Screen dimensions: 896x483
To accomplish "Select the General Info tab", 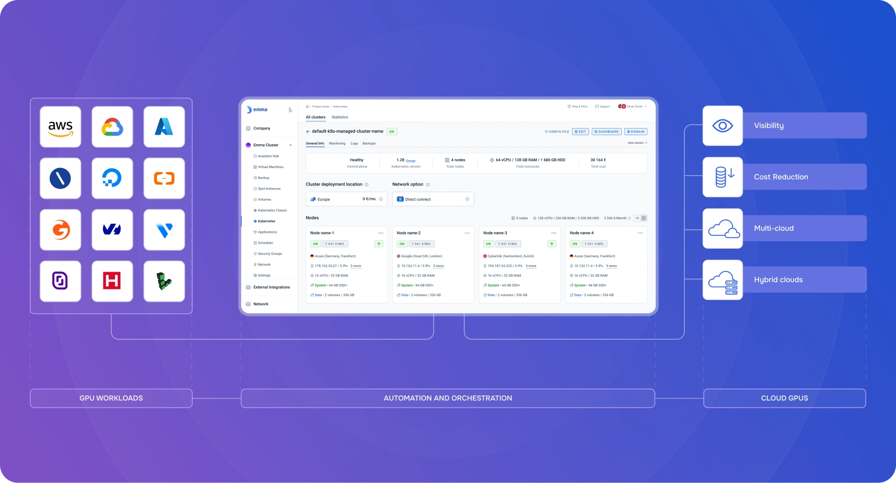I will coord(315,143).
